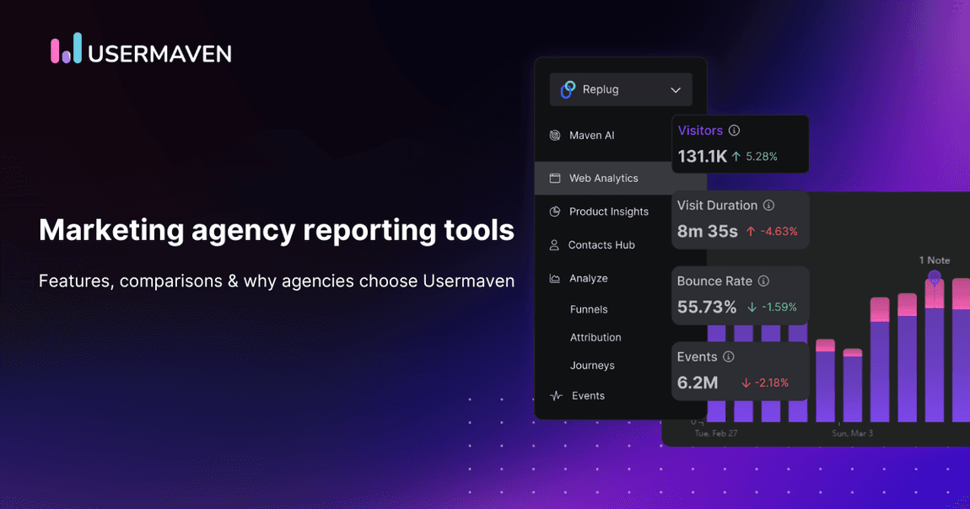Click the Web Analytics sidebar icon
Viewport: 970px width, 509px height.
point(555,178)
